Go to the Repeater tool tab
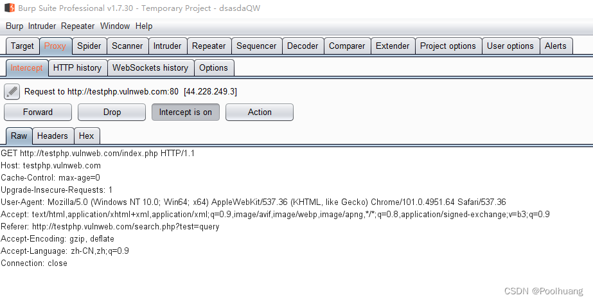Screen dimensions: 593x302 pos(209,46)
